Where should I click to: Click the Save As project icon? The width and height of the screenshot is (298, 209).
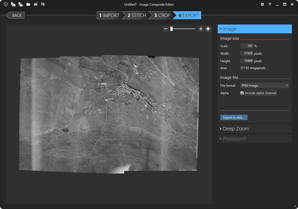point(43,5)
